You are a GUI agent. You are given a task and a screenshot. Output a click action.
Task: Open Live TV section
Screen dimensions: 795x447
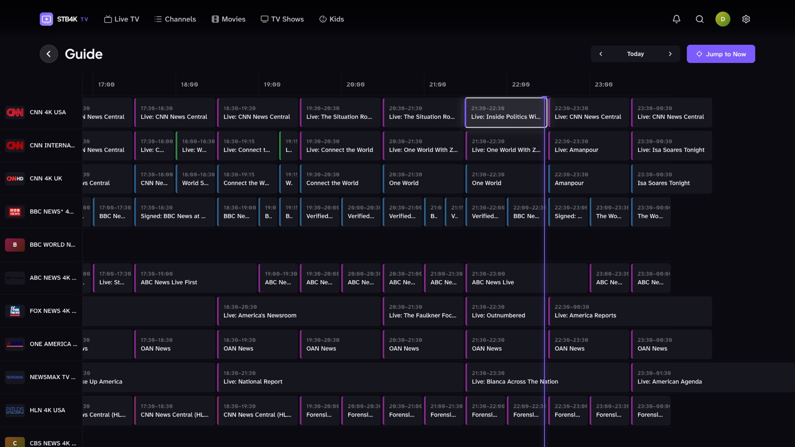[x=122, y=19]
